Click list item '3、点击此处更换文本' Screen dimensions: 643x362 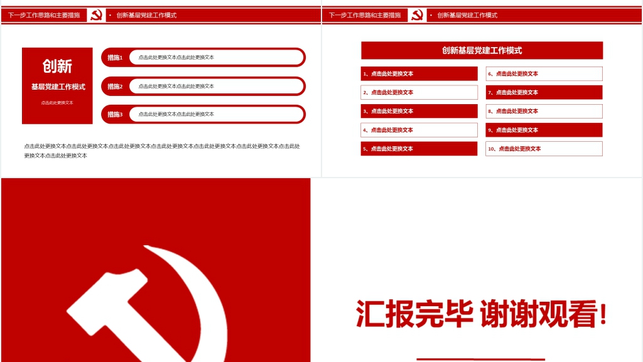419,111
